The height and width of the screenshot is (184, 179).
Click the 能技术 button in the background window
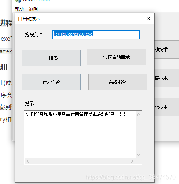[x=166, y=107]
